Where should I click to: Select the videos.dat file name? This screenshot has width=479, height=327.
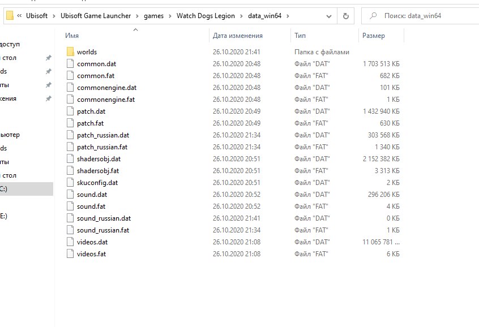point(92,242)
